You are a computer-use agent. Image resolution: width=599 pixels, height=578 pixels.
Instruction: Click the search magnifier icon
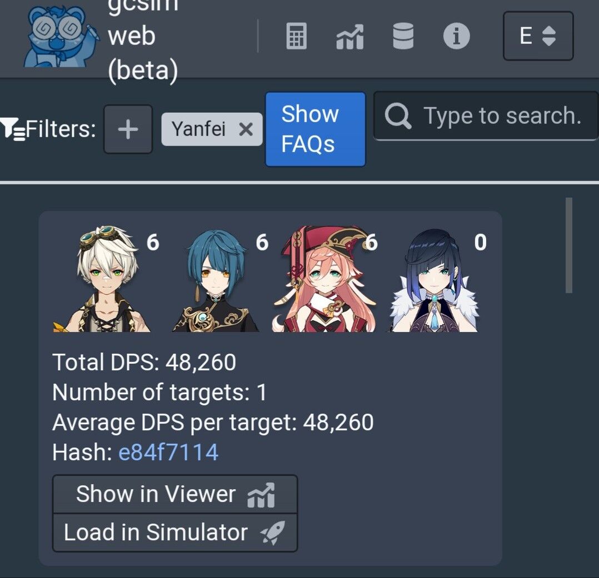coord(398,115)
